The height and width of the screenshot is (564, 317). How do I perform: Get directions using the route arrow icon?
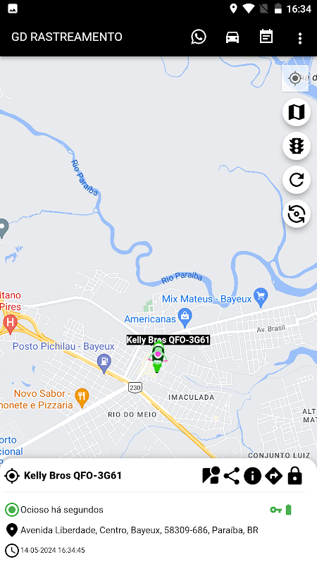coord(273,477)
